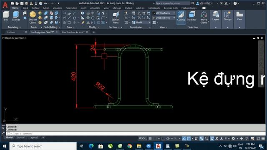This screenshot has height=150, width=267.
Task: Open the AutoCAD application menu logo
Action: tap(5, 5)
